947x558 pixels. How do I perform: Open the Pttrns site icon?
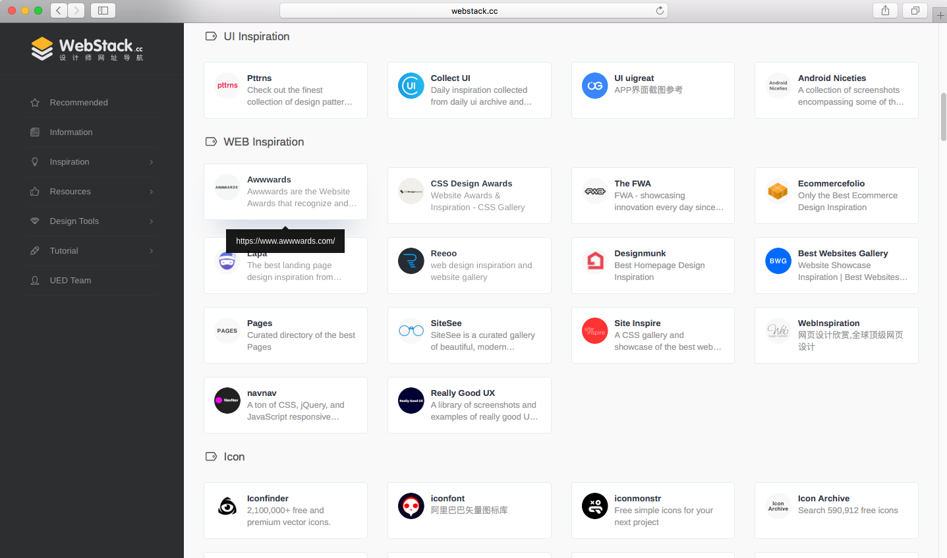coord(227,85)
